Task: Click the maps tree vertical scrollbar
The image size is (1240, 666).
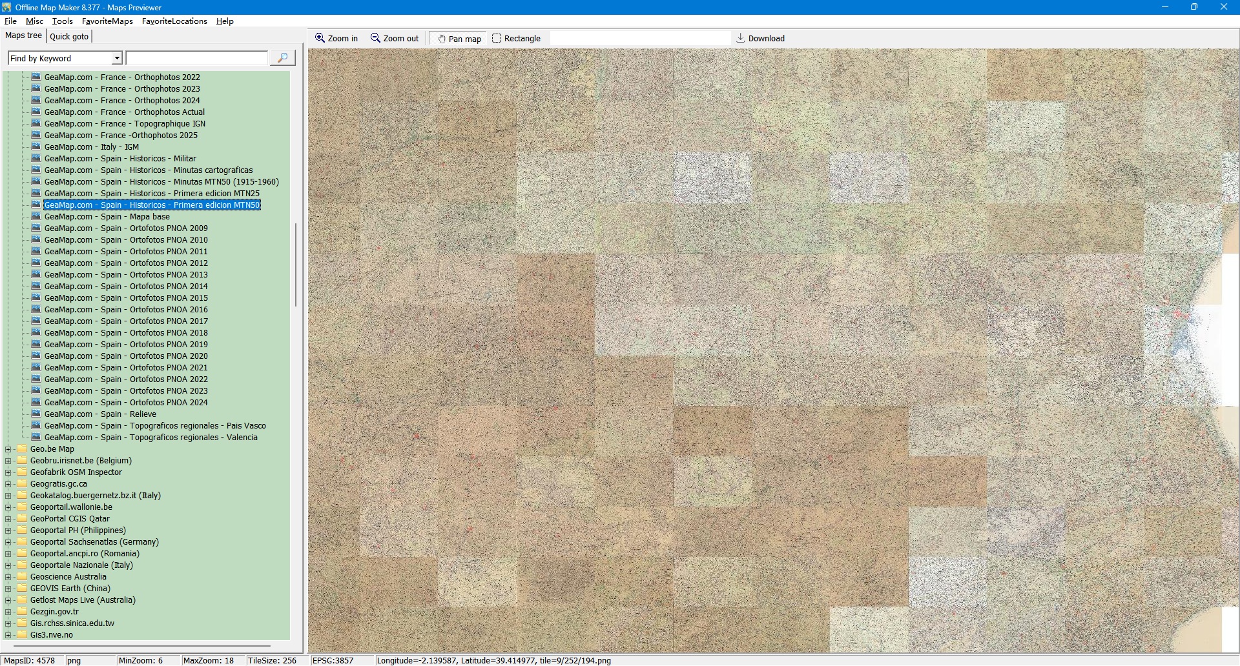Action: coord(296,265)
